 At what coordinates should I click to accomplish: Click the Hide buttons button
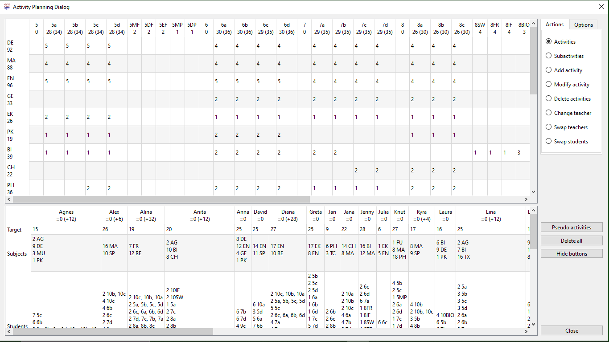click(572, 254)
